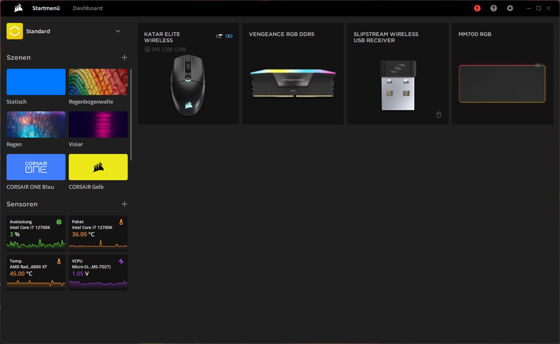Click the lightning icon on VCPU sensor
560x344 pixels.
pyautogui.click(x=121, y=261)
